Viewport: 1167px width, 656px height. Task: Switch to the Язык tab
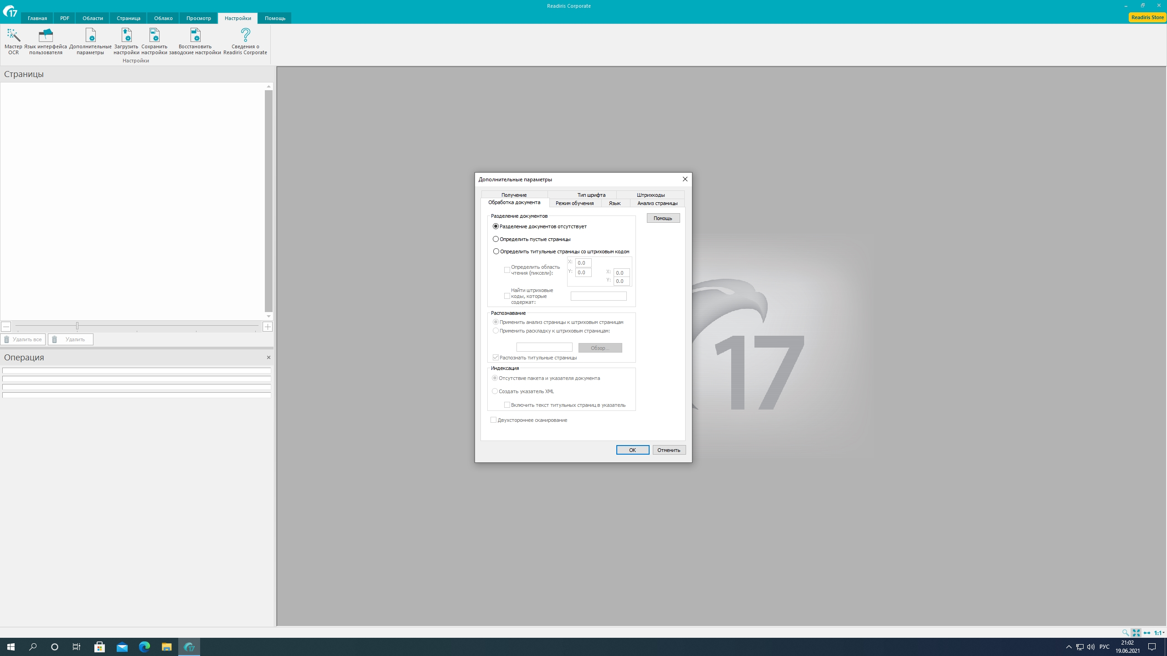614,203
